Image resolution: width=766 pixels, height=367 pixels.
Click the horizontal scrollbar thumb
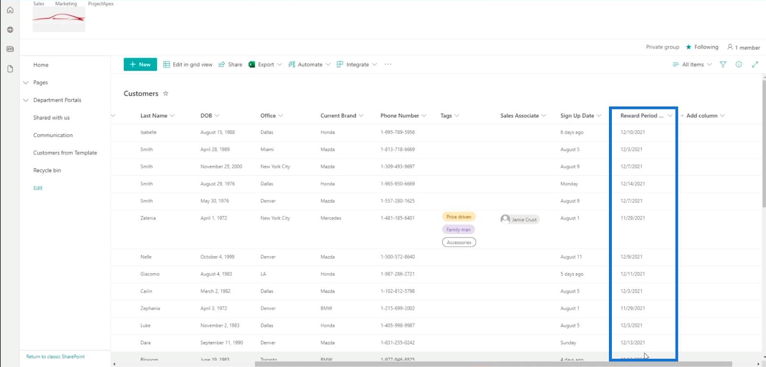click(493, 364)
